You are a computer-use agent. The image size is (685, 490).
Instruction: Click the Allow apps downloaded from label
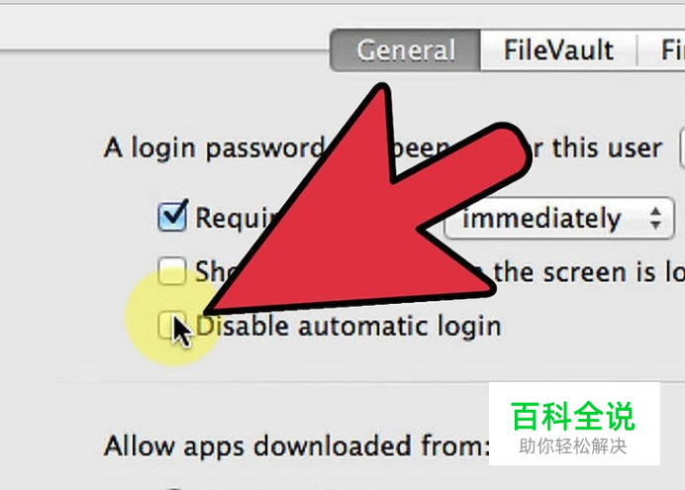point(296,446)
